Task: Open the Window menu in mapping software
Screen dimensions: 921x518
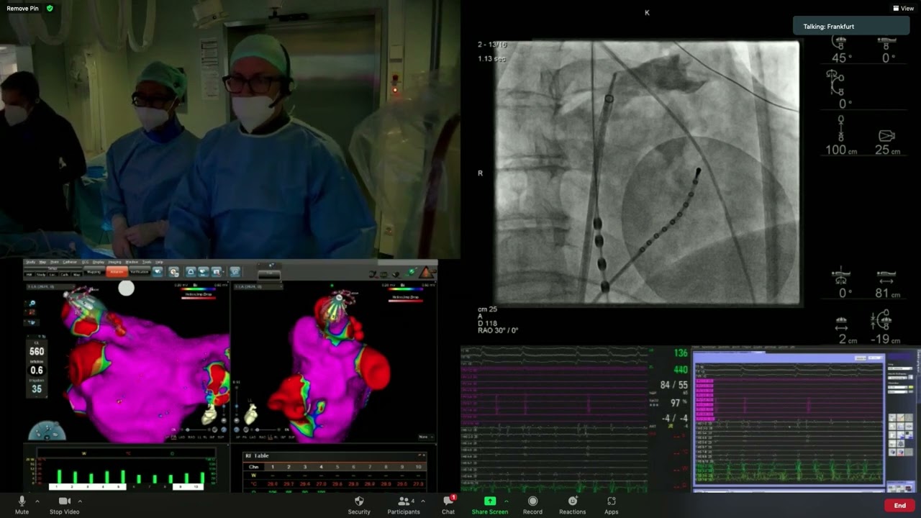Action: pos(132,262)
